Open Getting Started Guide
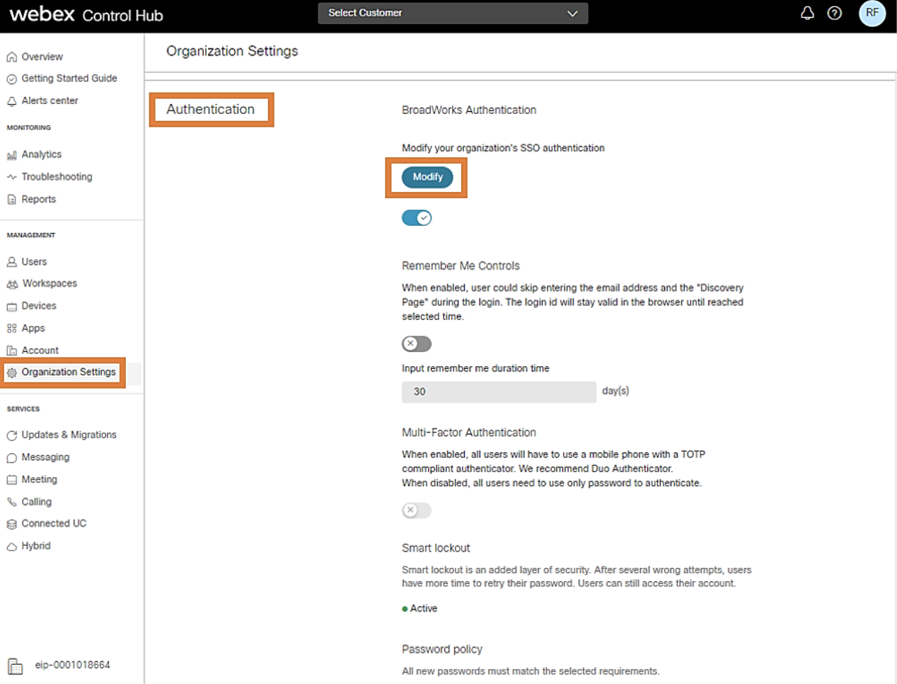 point(69,79)
